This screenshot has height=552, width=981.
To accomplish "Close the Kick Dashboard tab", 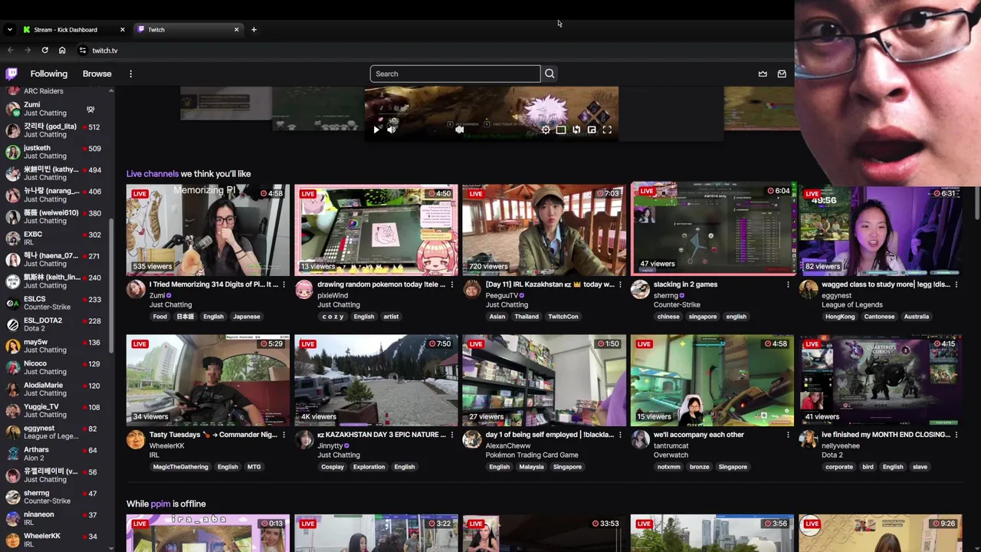I will (x=122, y=30).
